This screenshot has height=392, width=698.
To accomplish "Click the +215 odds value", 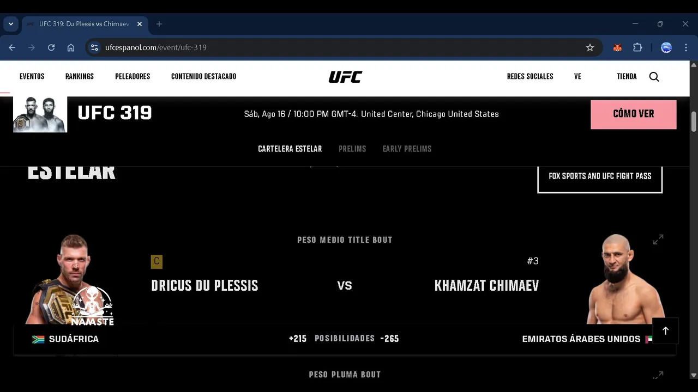I will 298,339.
